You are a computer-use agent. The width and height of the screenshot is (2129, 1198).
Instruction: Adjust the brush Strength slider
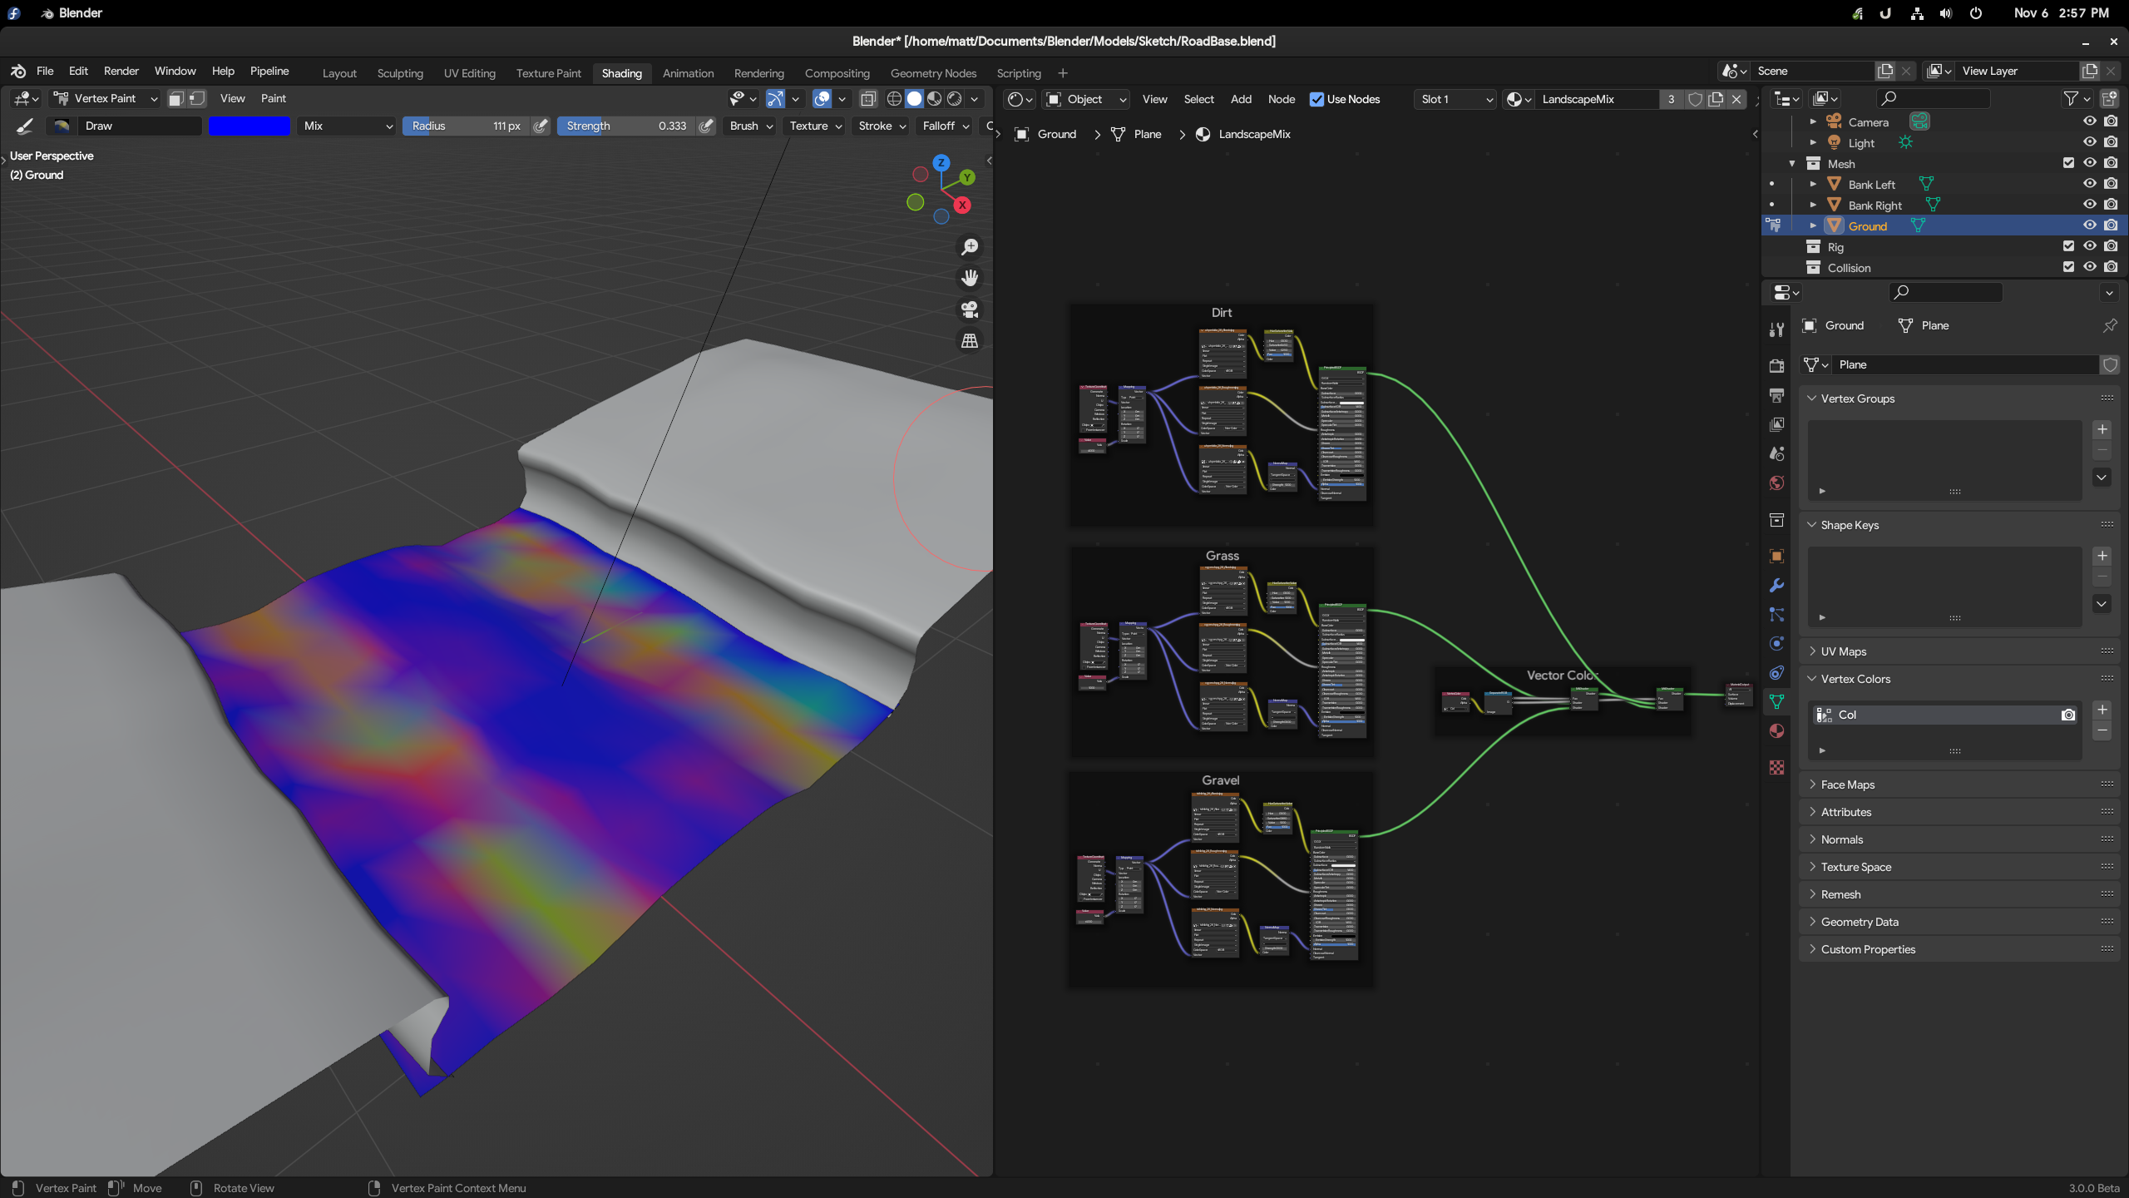(x=626, y=126)
